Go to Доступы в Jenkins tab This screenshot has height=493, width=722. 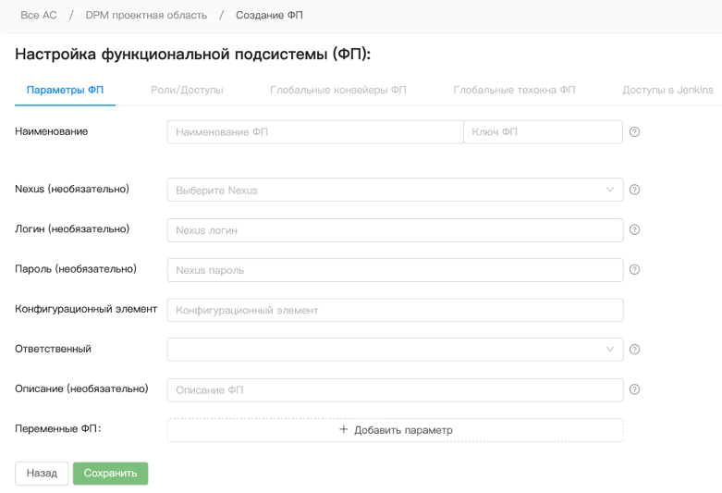[x=667, y=91]
